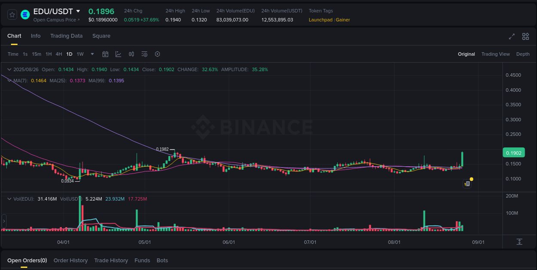The width and height of the screenshot is (537, 270).
Task: Click the small order panel icon on chart
Action: [x=467, y=183]
